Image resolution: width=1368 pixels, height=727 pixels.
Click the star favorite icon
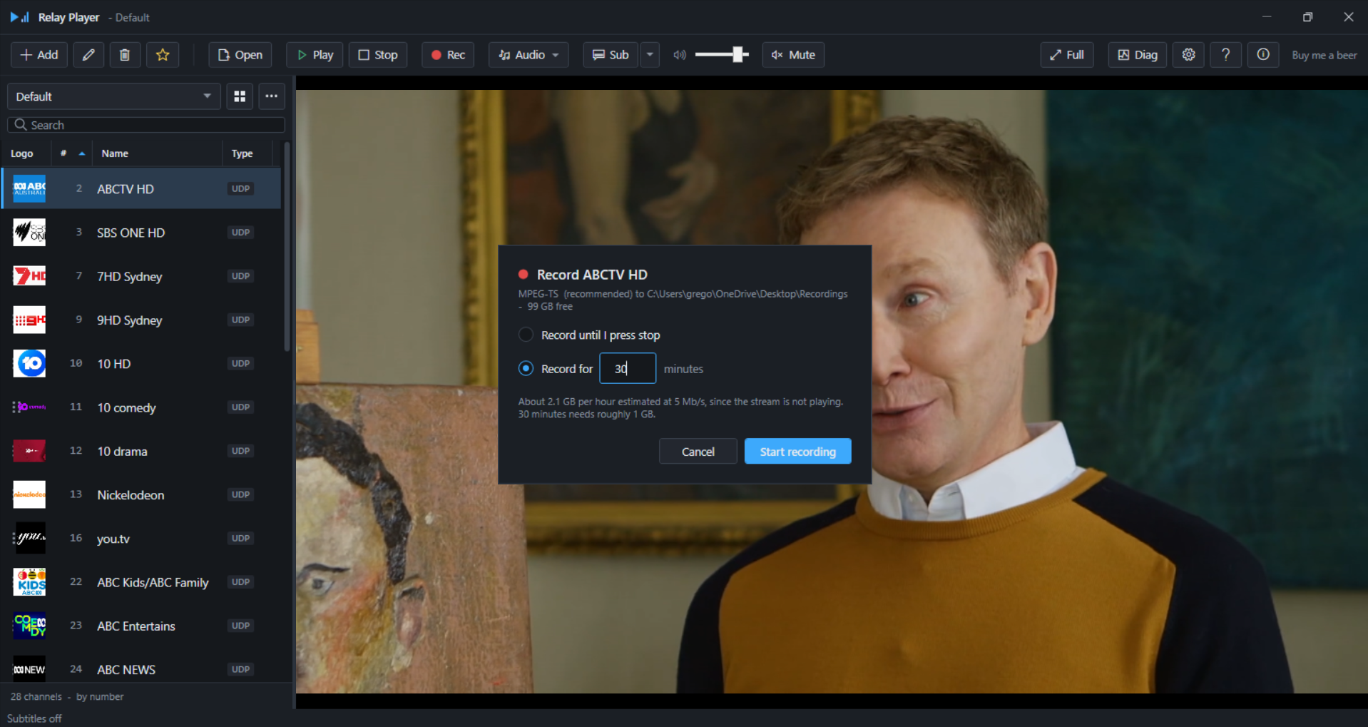(163, 55)
